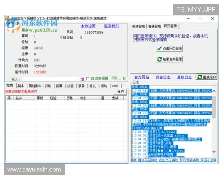The width and height of the screenshot is (223, 179).
Task: Click the log scrollbar up arrow
Action: coord(214,91)
